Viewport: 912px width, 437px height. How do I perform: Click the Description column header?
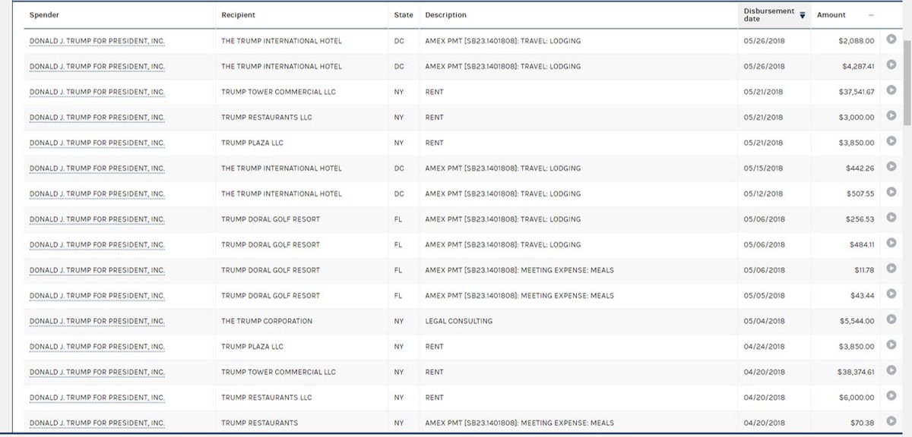click(446, 15)
